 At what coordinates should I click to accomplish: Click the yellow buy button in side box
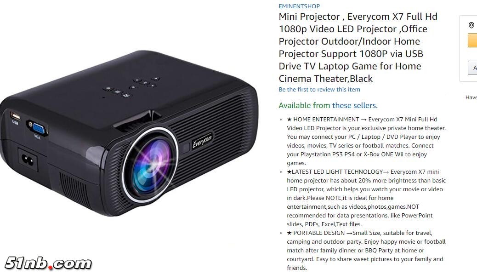[x=472, y=40]
